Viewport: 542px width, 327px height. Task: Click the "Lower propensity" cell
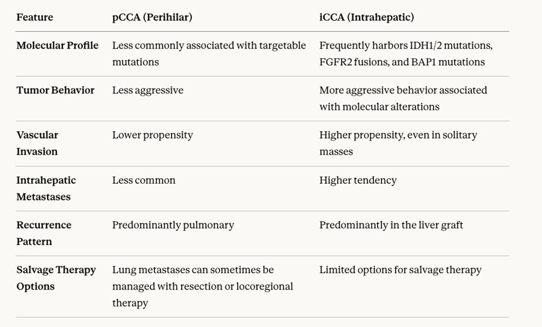point(152,135)
